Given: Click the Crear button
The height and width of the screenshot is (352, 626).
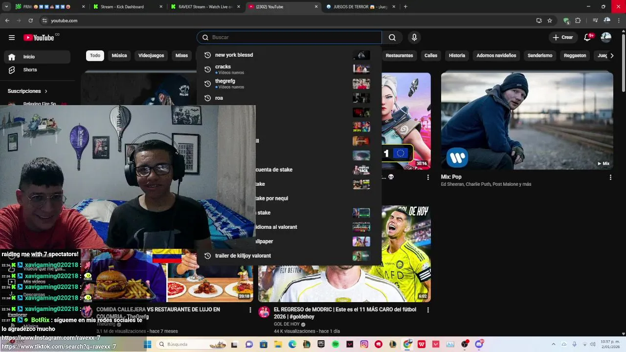Looking at the screenshot, I should tap(562, 38).
